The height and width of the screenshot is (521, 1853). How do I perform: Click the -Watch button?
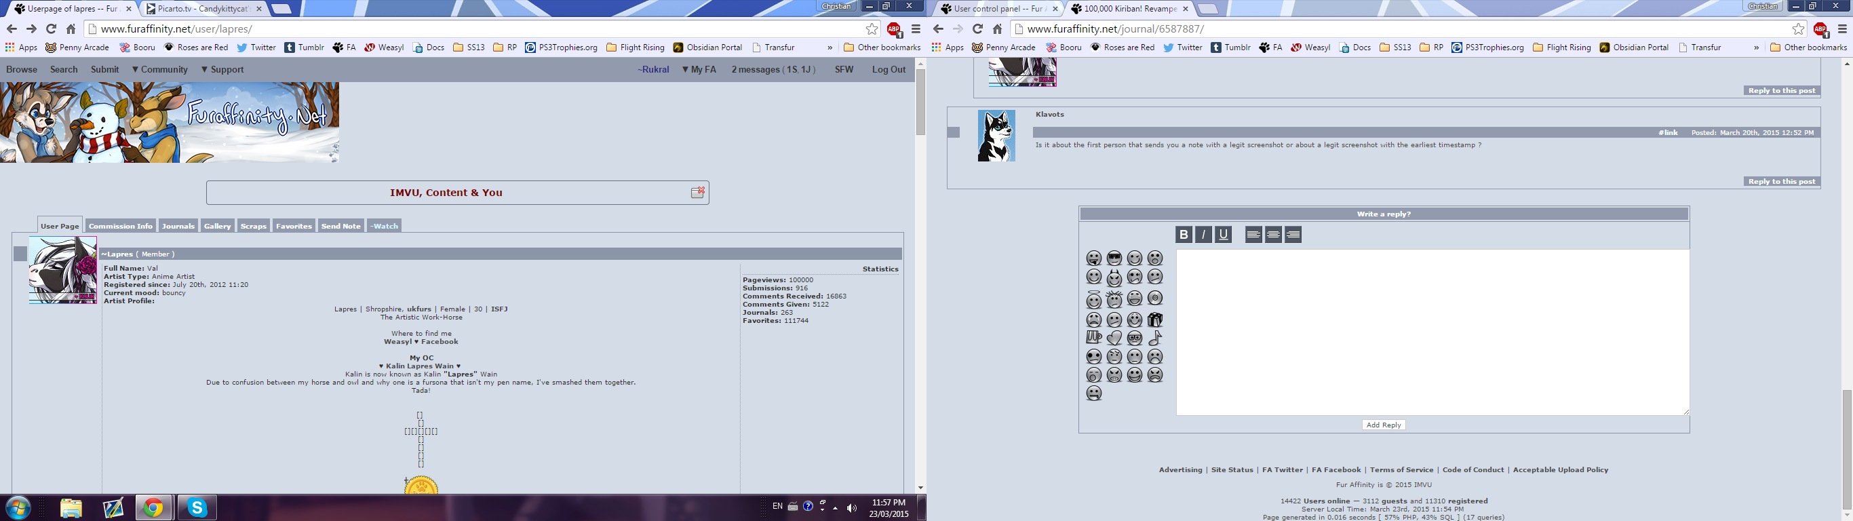click(384, 226)
